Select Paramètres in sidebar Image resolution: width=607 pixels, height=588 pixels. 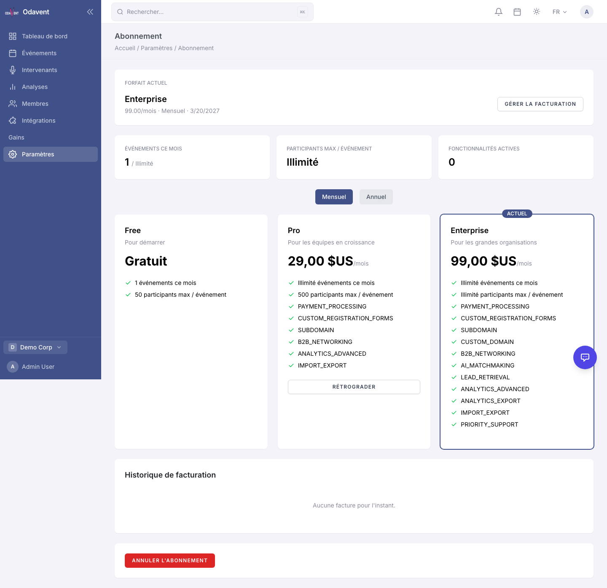51,154
